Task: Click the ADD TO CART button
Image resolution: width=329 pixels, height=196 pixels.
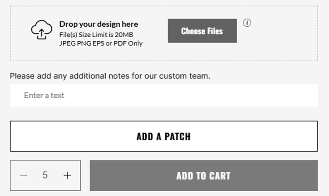Action: [204, 176]
